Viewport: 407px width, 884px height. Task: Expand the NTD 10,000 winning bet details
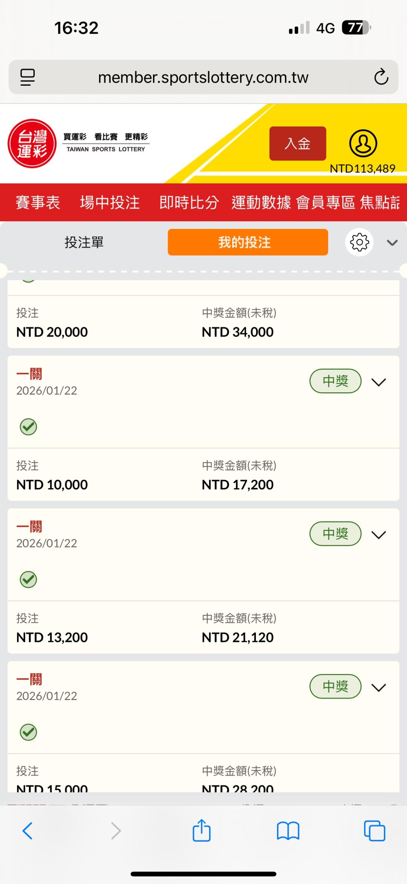[379, 382]
